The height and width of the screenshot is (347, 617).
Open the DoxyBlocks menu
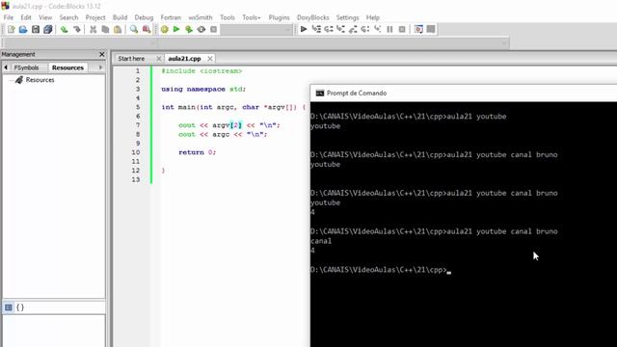312,17
